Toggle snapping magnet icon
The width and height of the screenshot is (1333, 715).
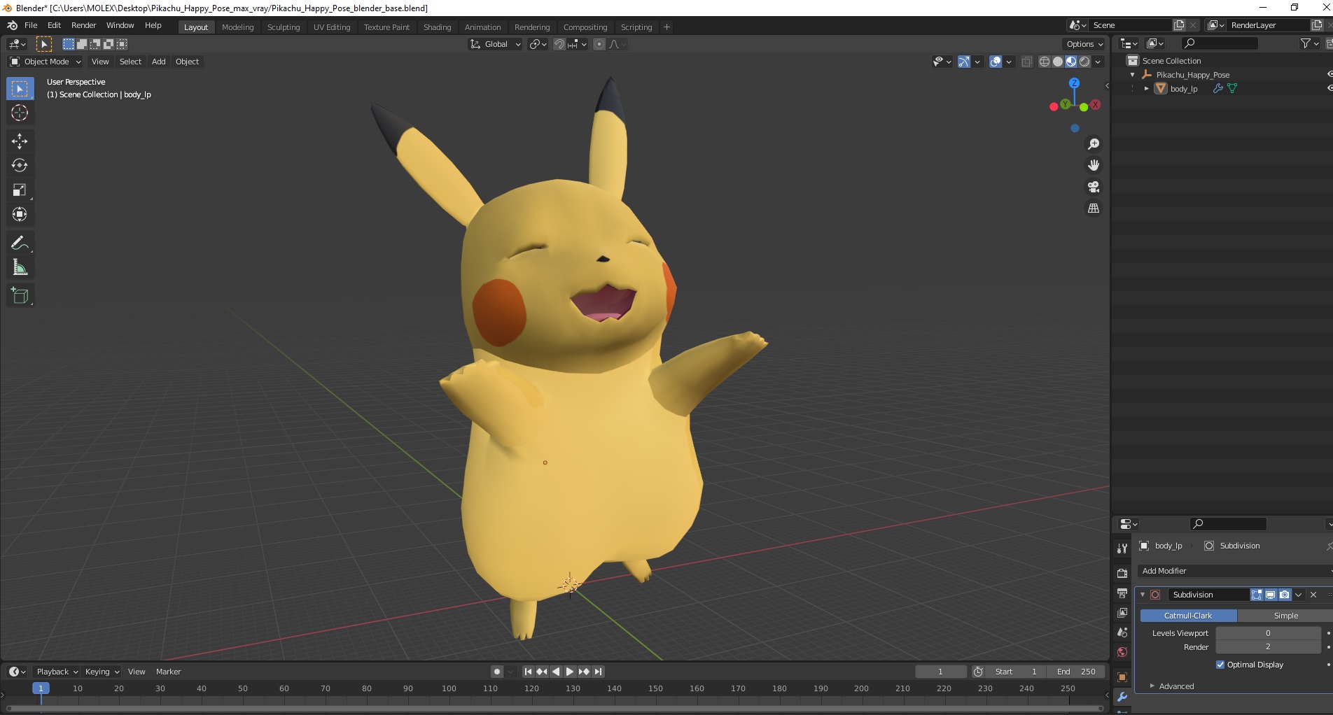[x=559, y=44]
